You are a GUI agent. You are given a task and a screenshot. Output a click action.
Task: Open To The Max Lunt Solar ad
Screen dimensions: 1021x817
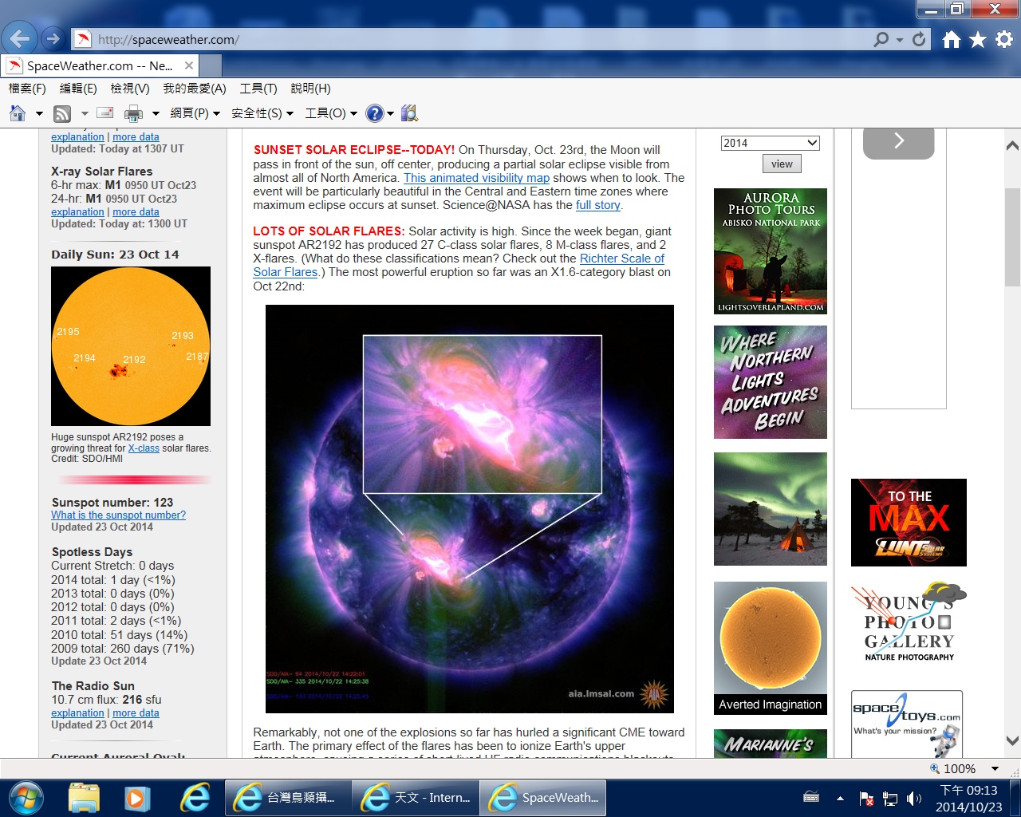point(909,523)
